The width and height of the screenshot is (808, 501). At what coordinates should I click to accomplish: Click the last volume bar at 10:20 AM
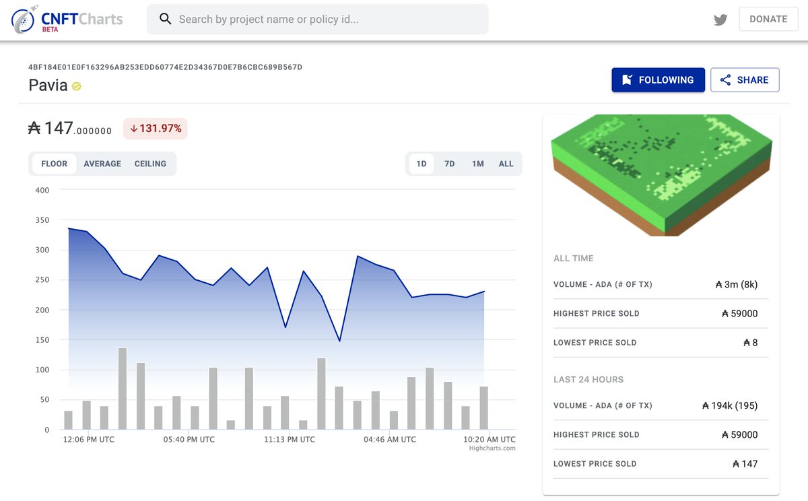[x=483, y=408]
